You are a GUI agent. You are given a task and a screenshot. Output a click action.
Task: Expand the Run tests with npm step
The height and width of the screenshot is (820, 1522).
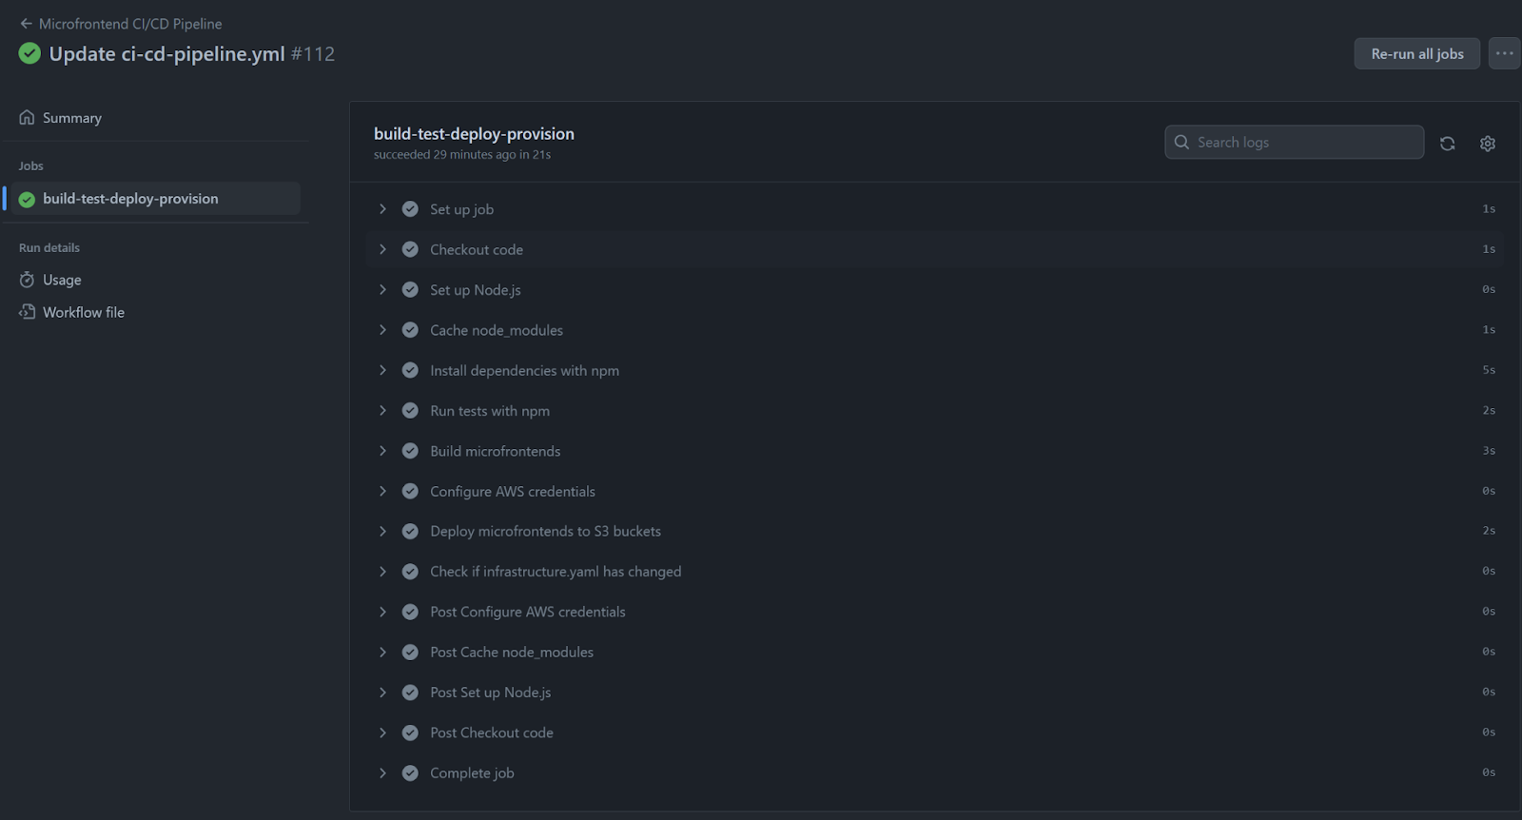click(382, 411)
